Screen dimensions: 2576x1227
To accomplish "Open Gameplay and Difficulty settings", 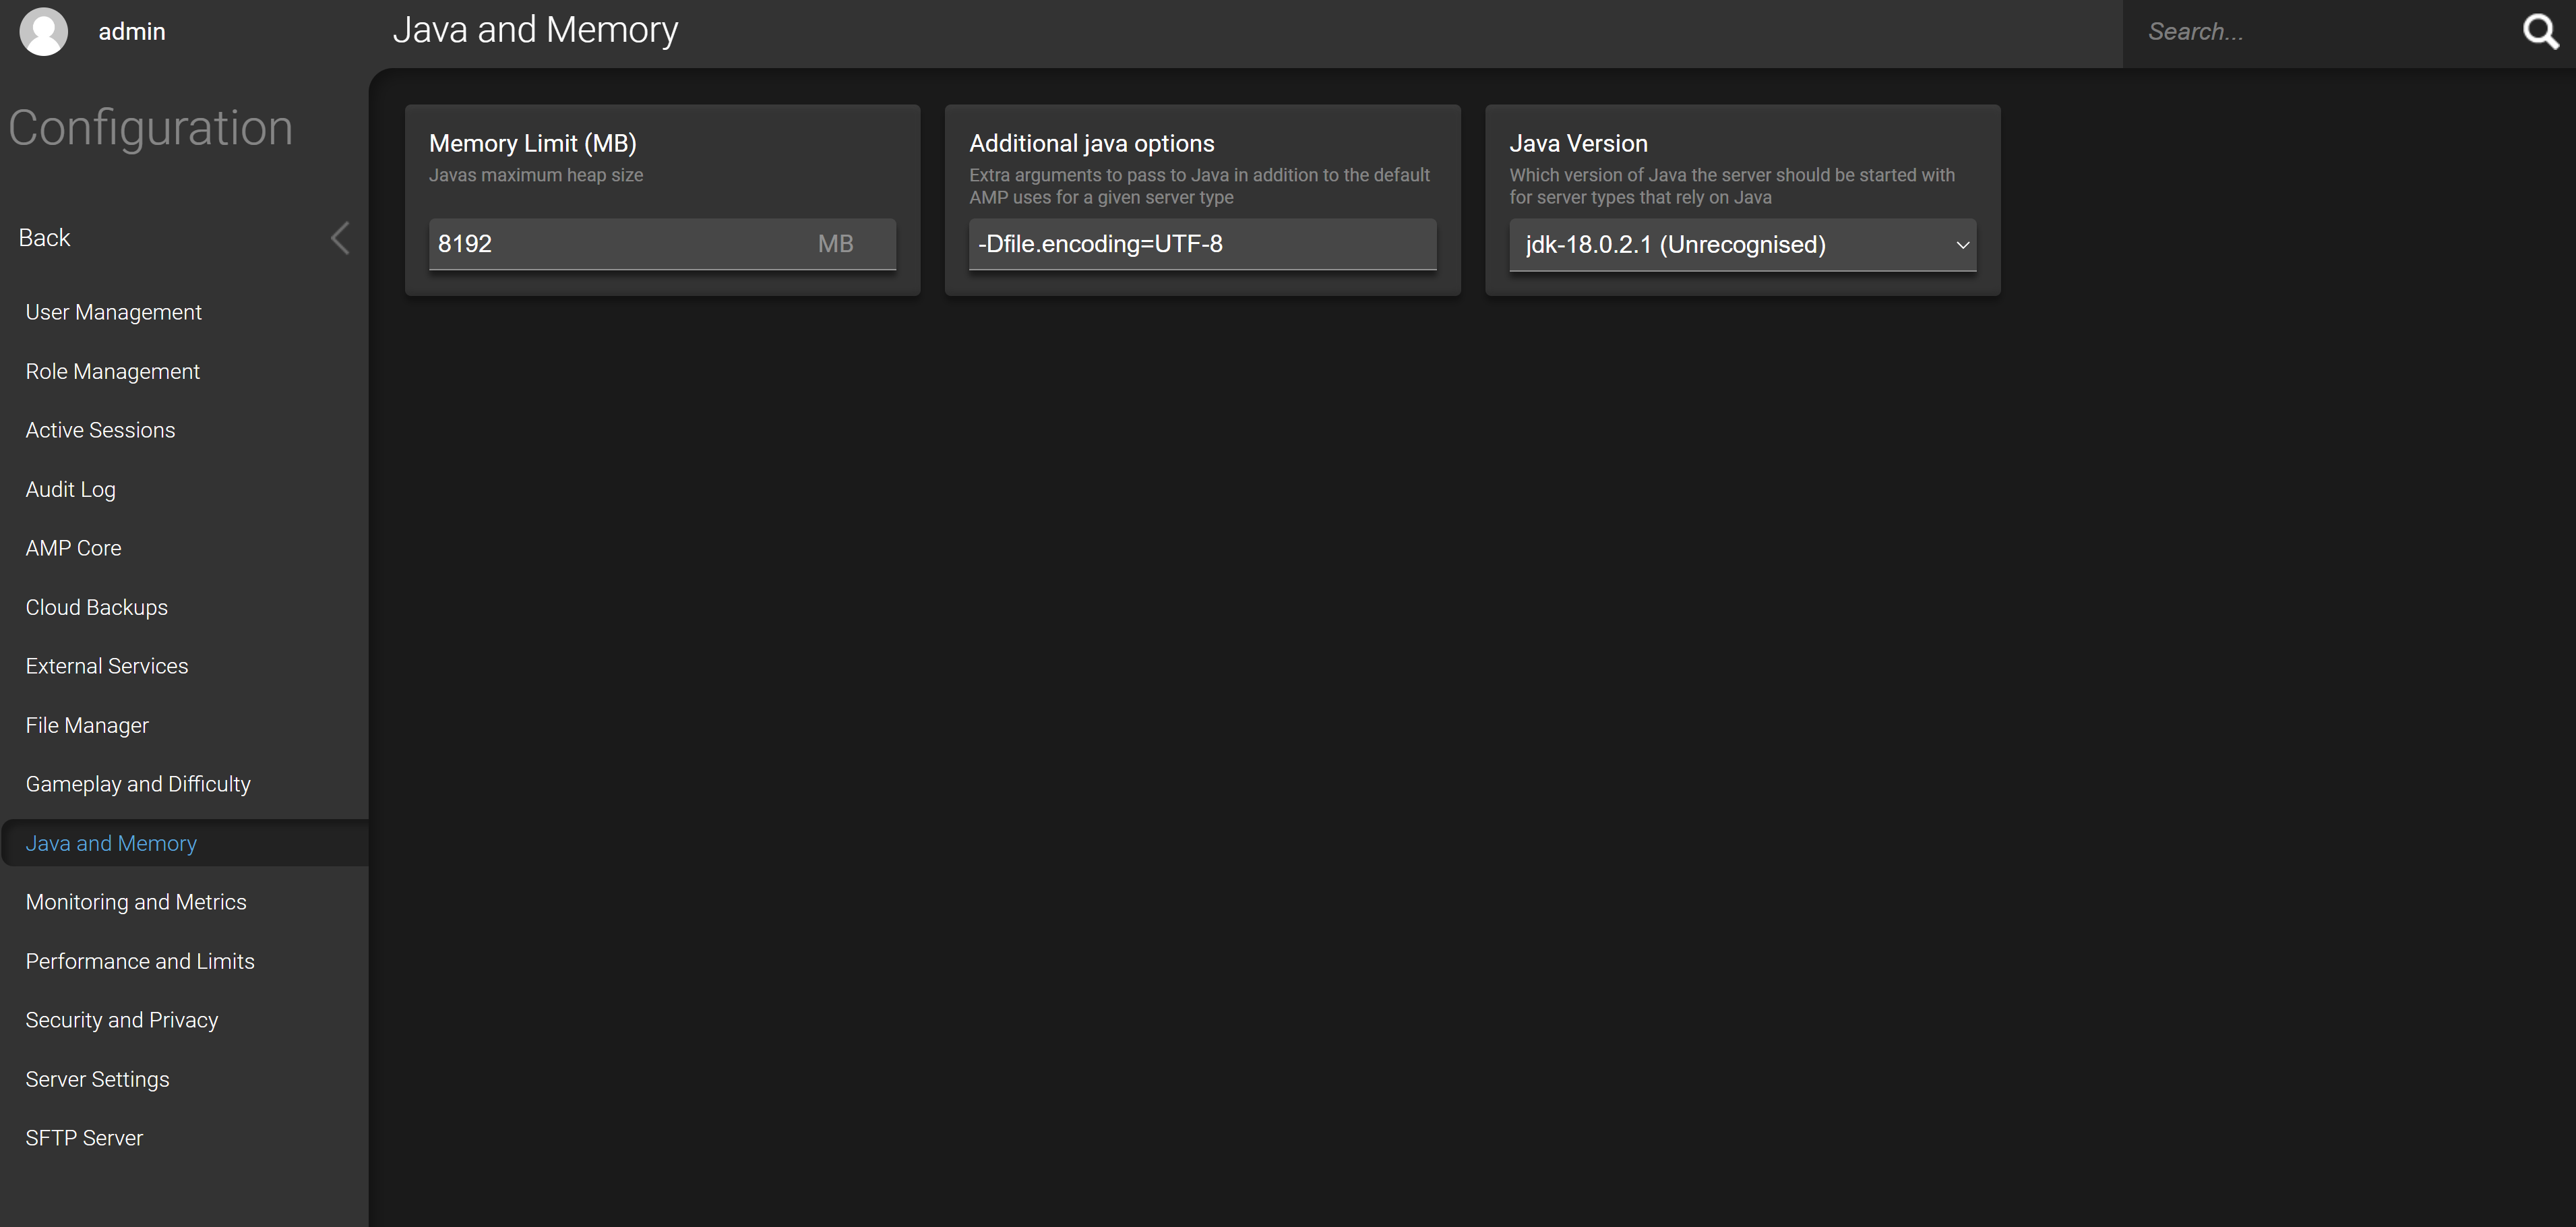I will pos(184,784).
